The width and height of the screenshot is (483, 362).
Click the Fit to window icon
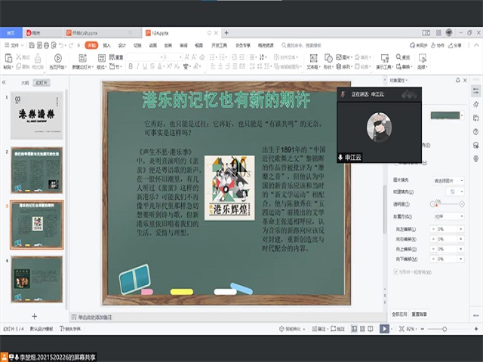tap(401, 329)
